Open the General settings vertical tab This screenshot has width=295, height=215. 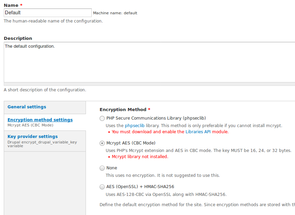coord(27,107)
